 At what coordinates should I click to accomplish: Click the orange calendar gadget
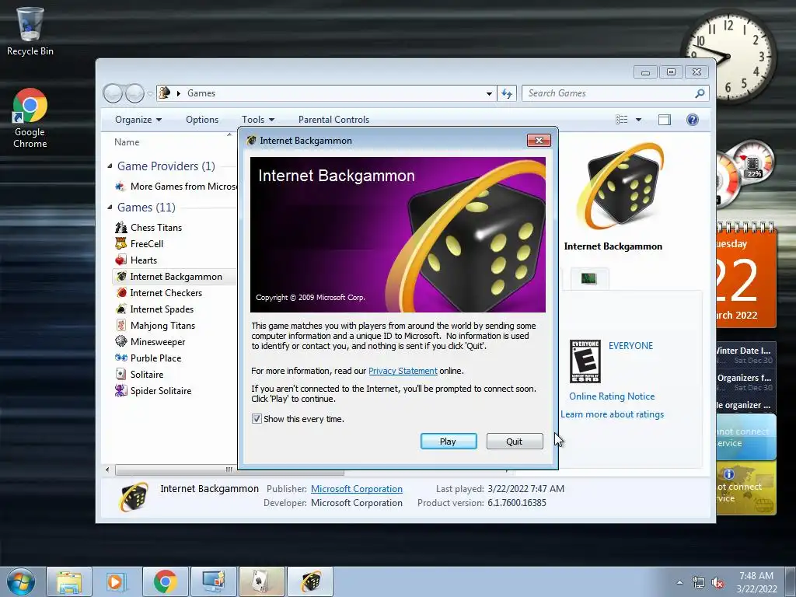[746, 276]
